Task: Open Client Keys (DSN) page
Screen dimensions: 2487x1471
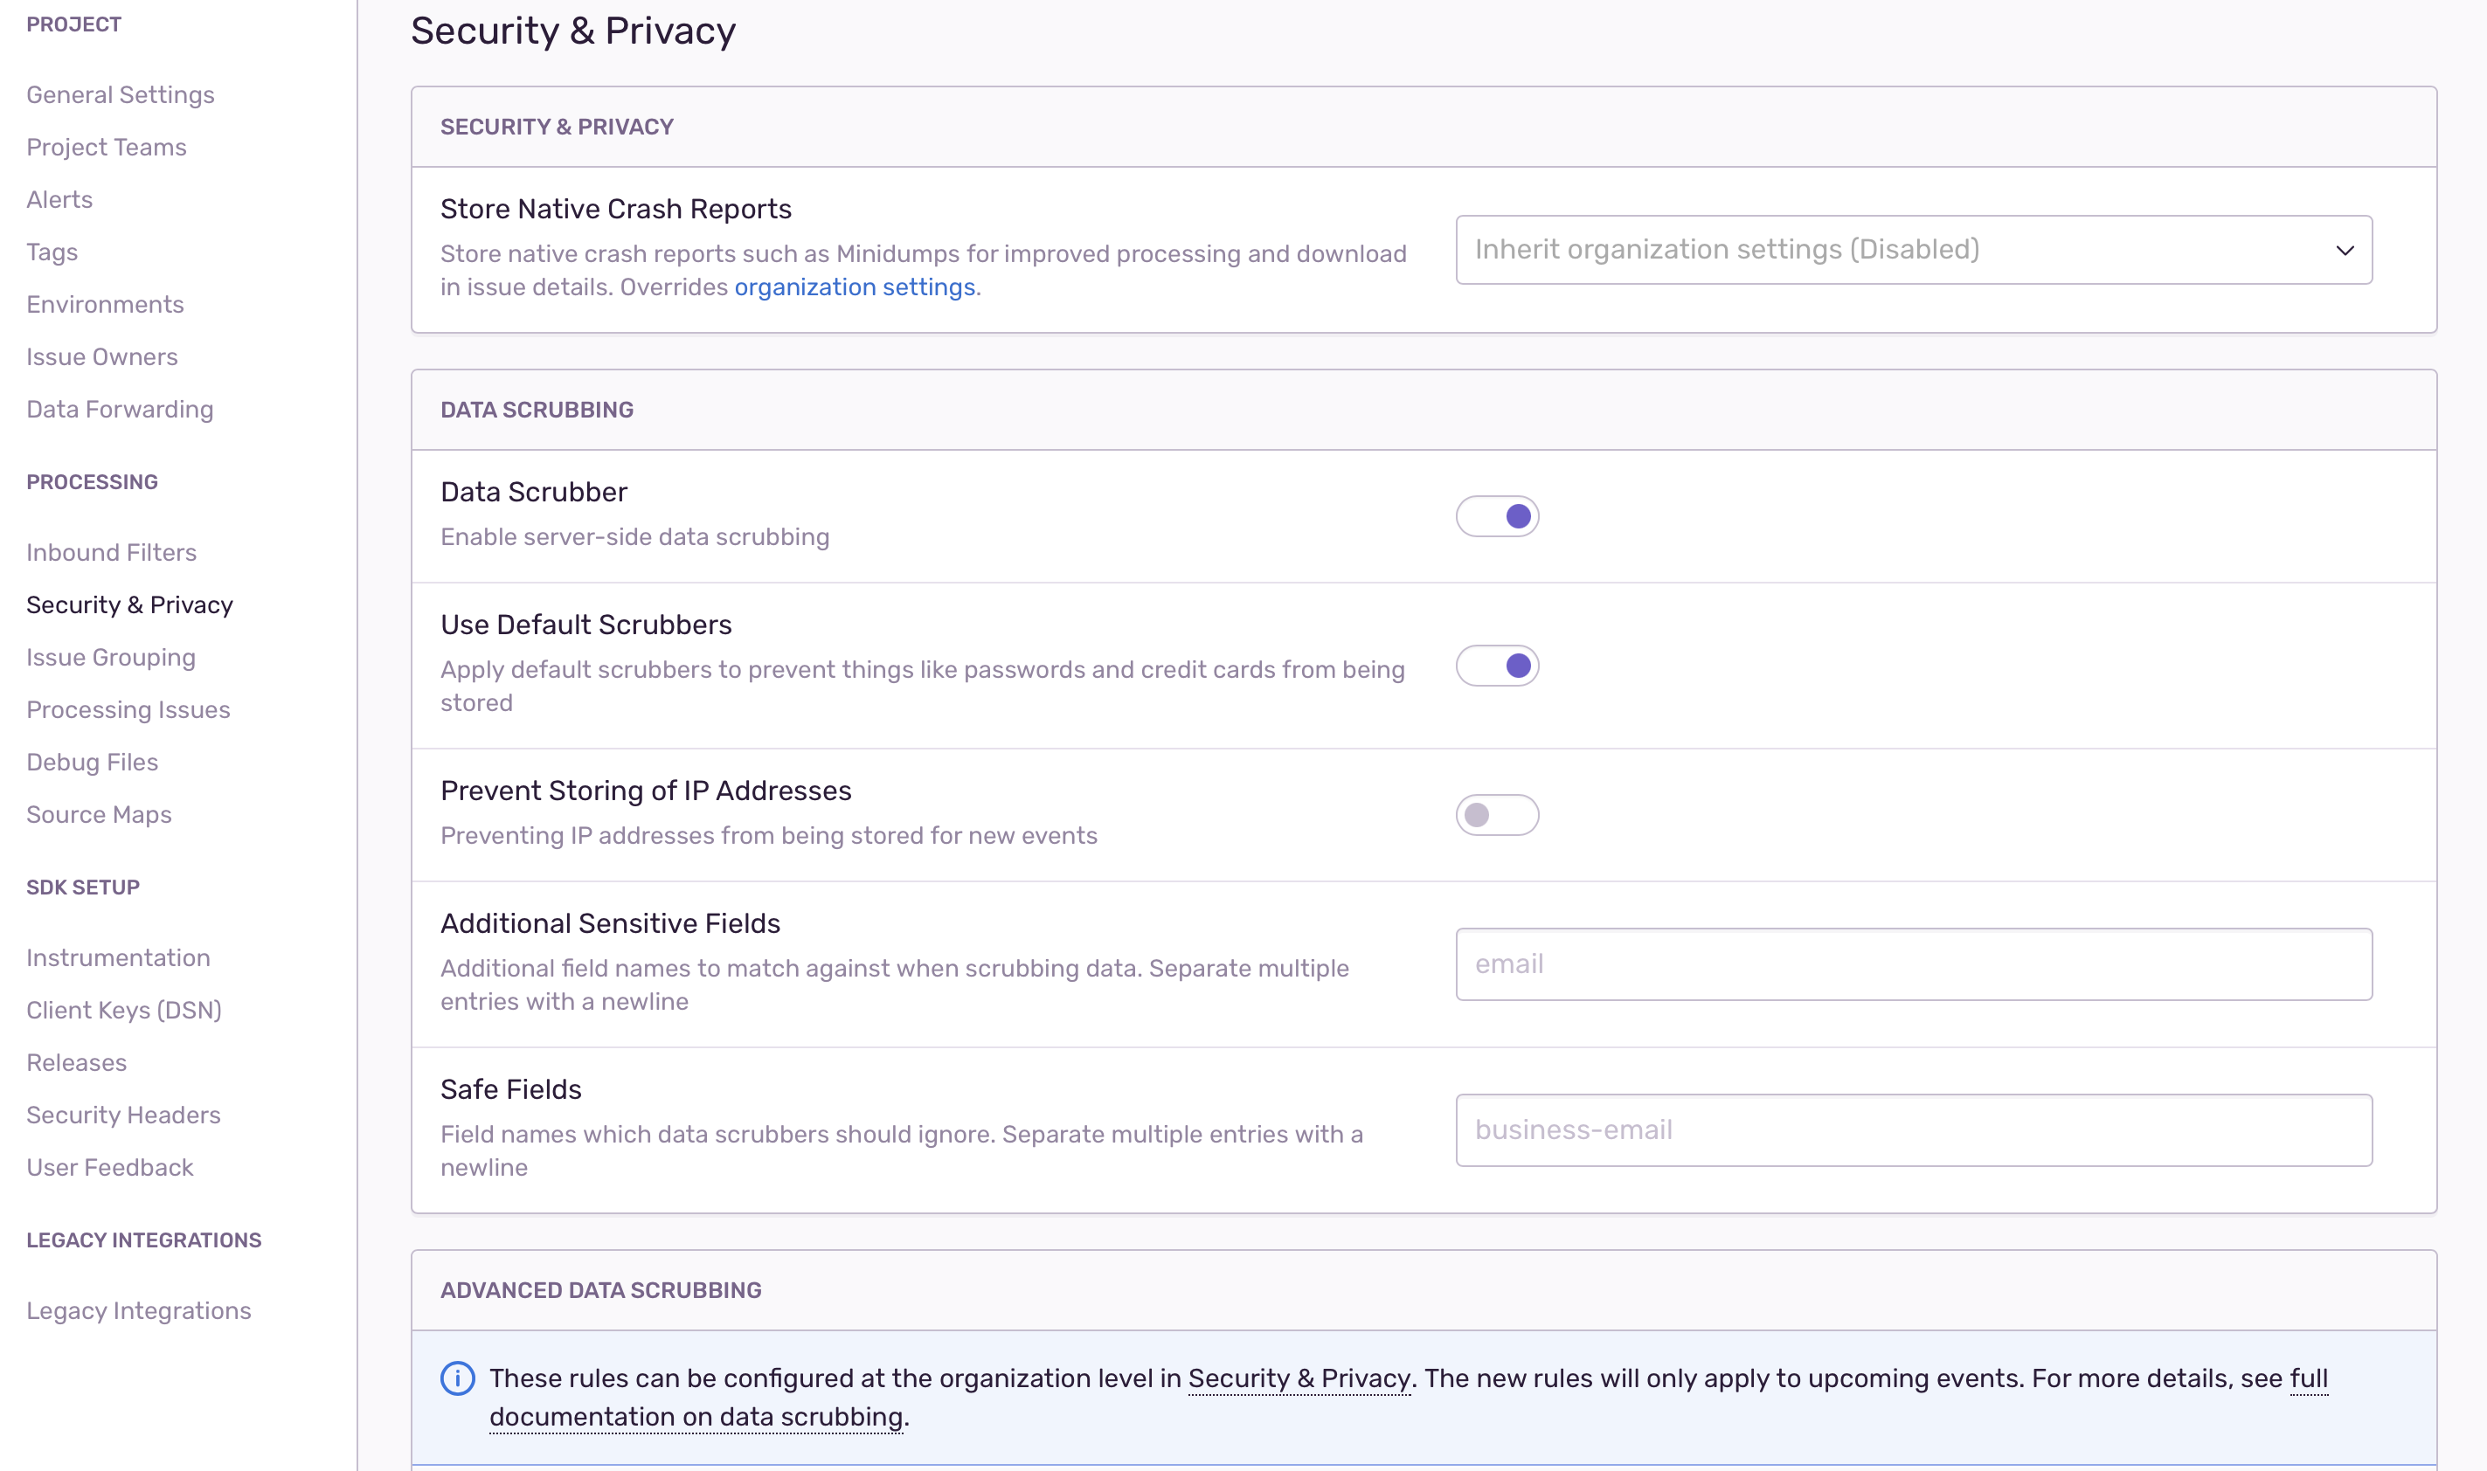Action: (x=124, y=1010)
